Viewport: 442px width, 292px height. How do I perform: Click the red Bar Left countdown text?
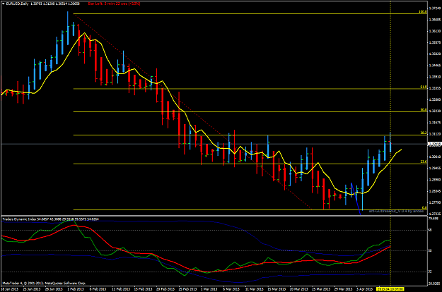pyautogui.click(x=114, y=4)
